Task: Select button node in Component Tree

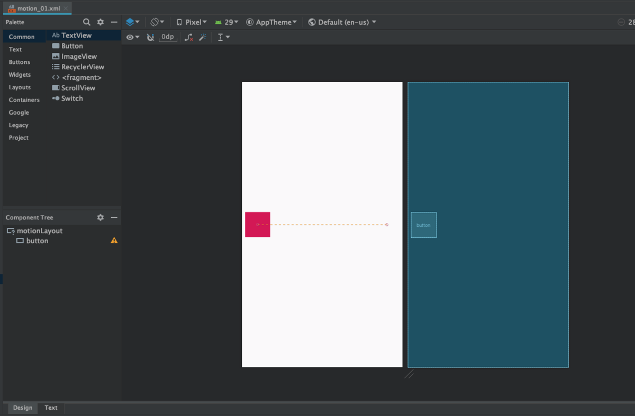Action: (x=32, y=241)
